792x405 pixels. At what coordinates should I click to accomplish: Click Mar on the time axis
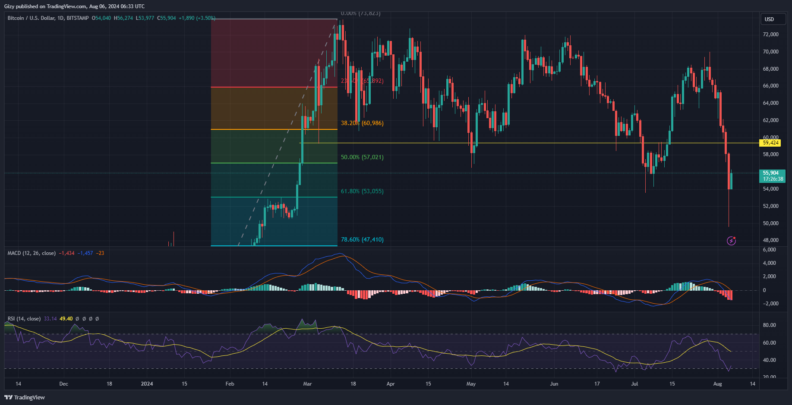[307, 384]
